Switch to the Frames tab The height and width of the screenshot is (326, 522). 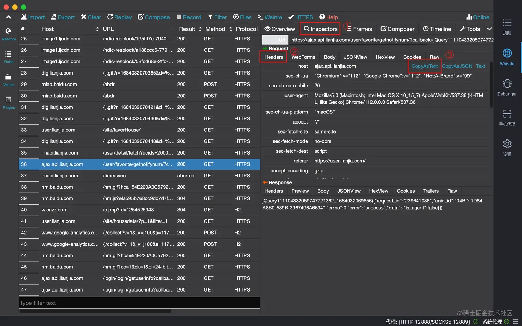tap(359, 29)
